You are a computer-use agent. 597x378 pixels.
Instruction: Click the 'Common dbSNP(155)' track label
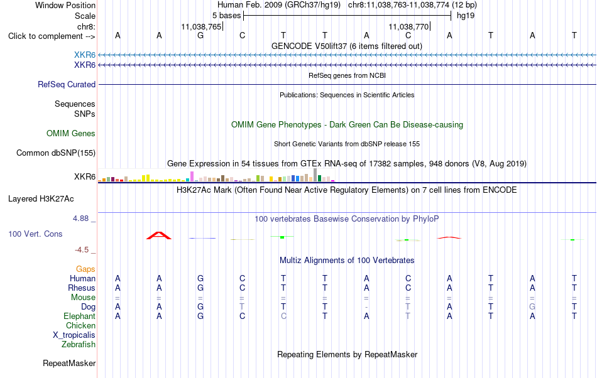(x=55, y=153)
